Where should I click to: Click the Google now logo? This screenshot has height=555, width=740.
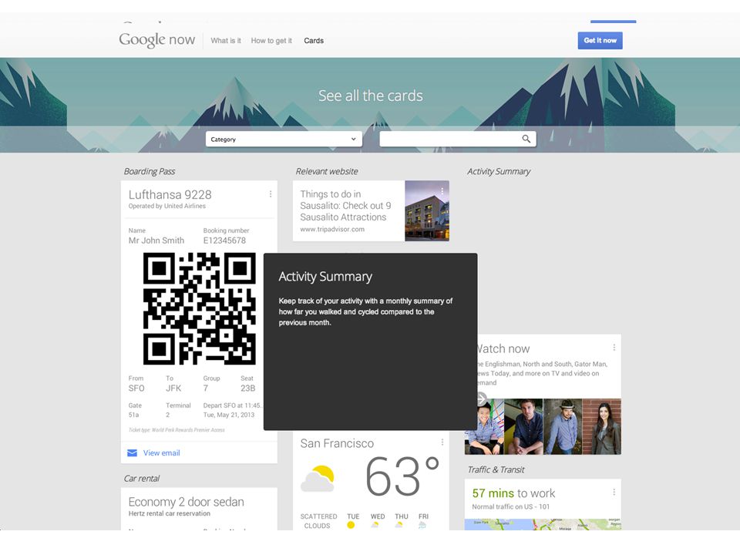tap(156, 39)
